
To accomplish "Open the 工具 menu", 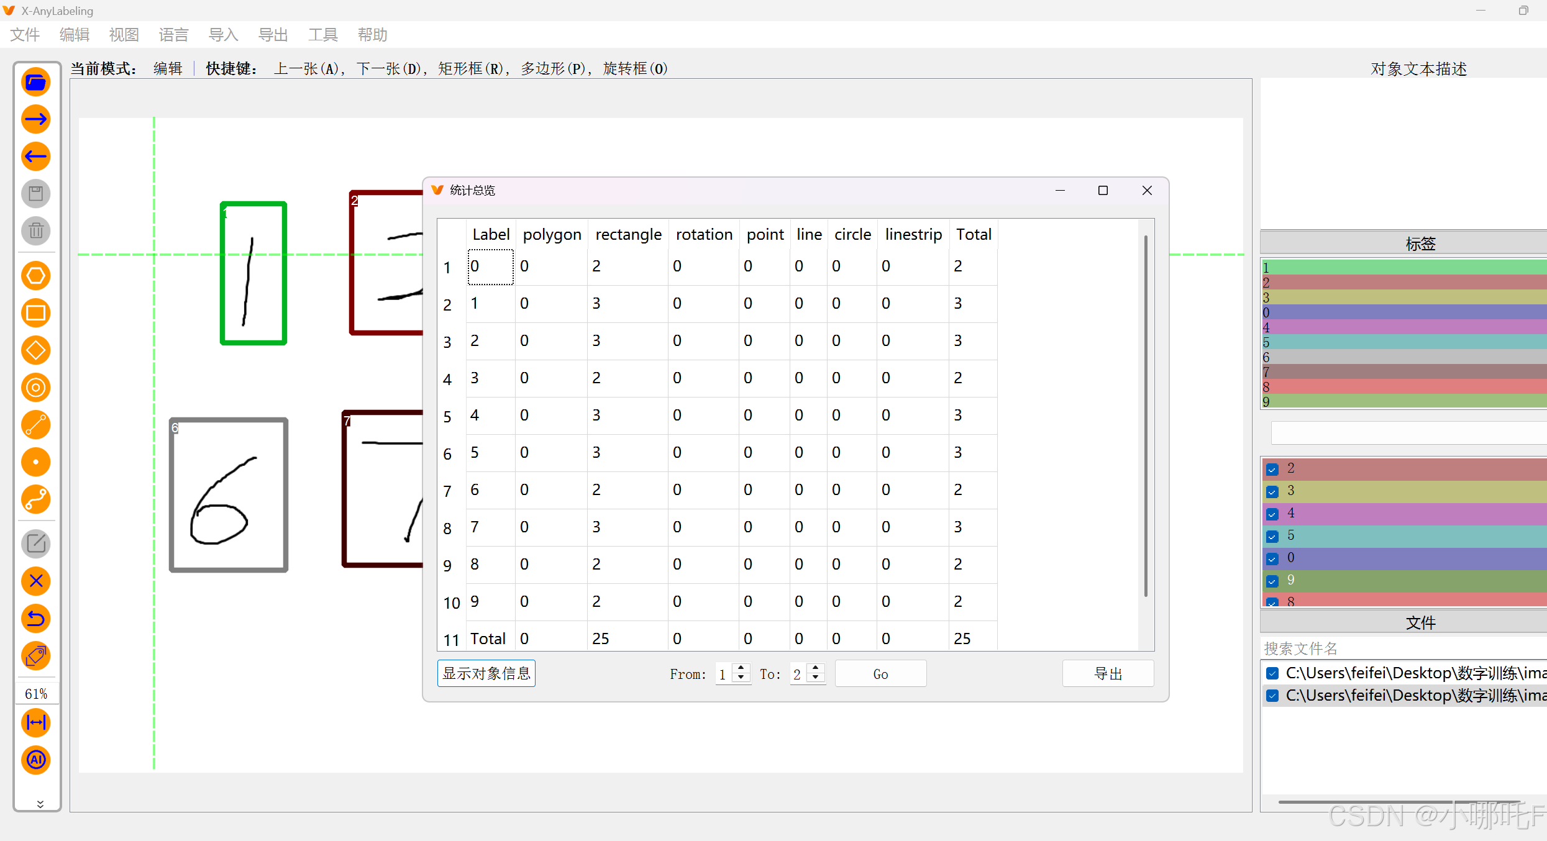I will coord(322,35).
